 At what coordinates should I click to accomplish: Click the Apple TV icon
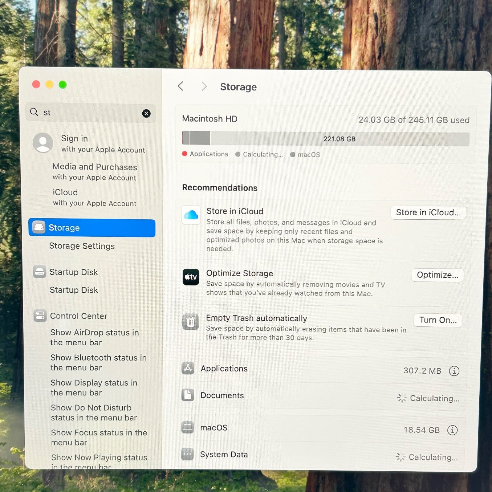[x=191, y=277]
